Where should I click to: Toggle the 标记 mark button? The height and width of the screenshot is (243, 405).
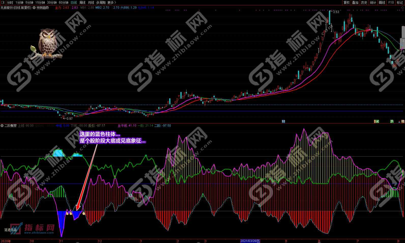[400, 3]
